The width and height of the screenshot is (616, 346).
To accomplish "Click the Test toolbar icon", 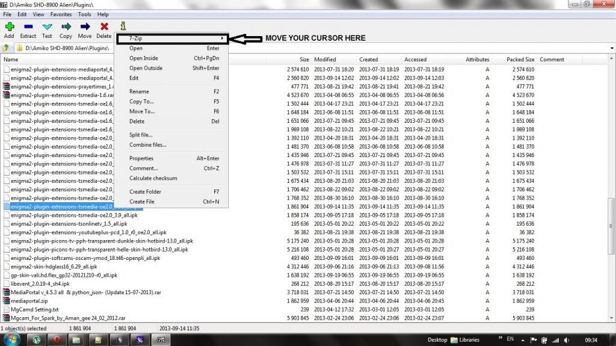I will (x=47, y=26).
